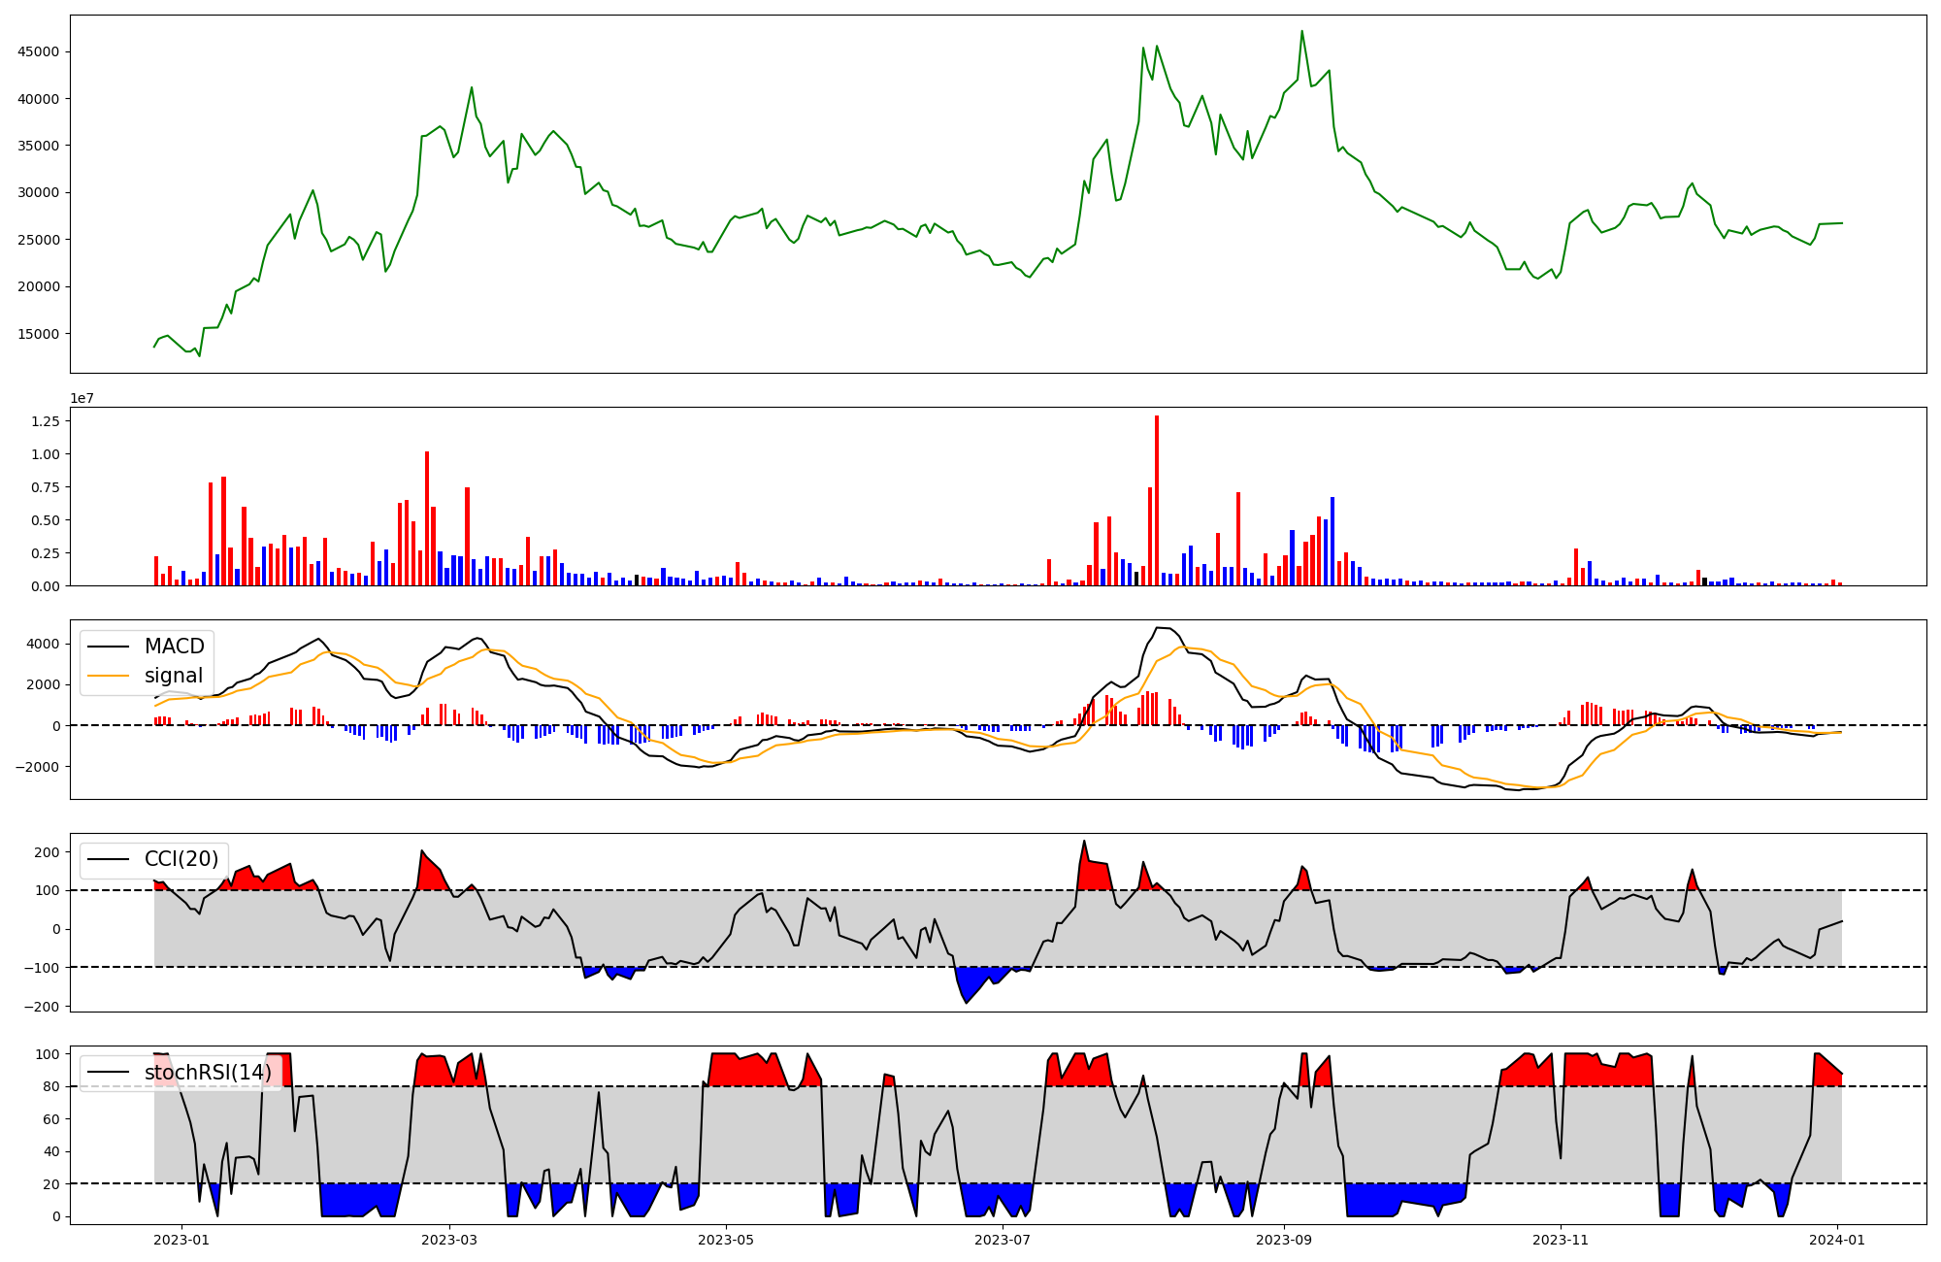This screenshot has height=1262, width=1941.
Task: Click the highest peak of the green price line
Action: [1301, 32]
